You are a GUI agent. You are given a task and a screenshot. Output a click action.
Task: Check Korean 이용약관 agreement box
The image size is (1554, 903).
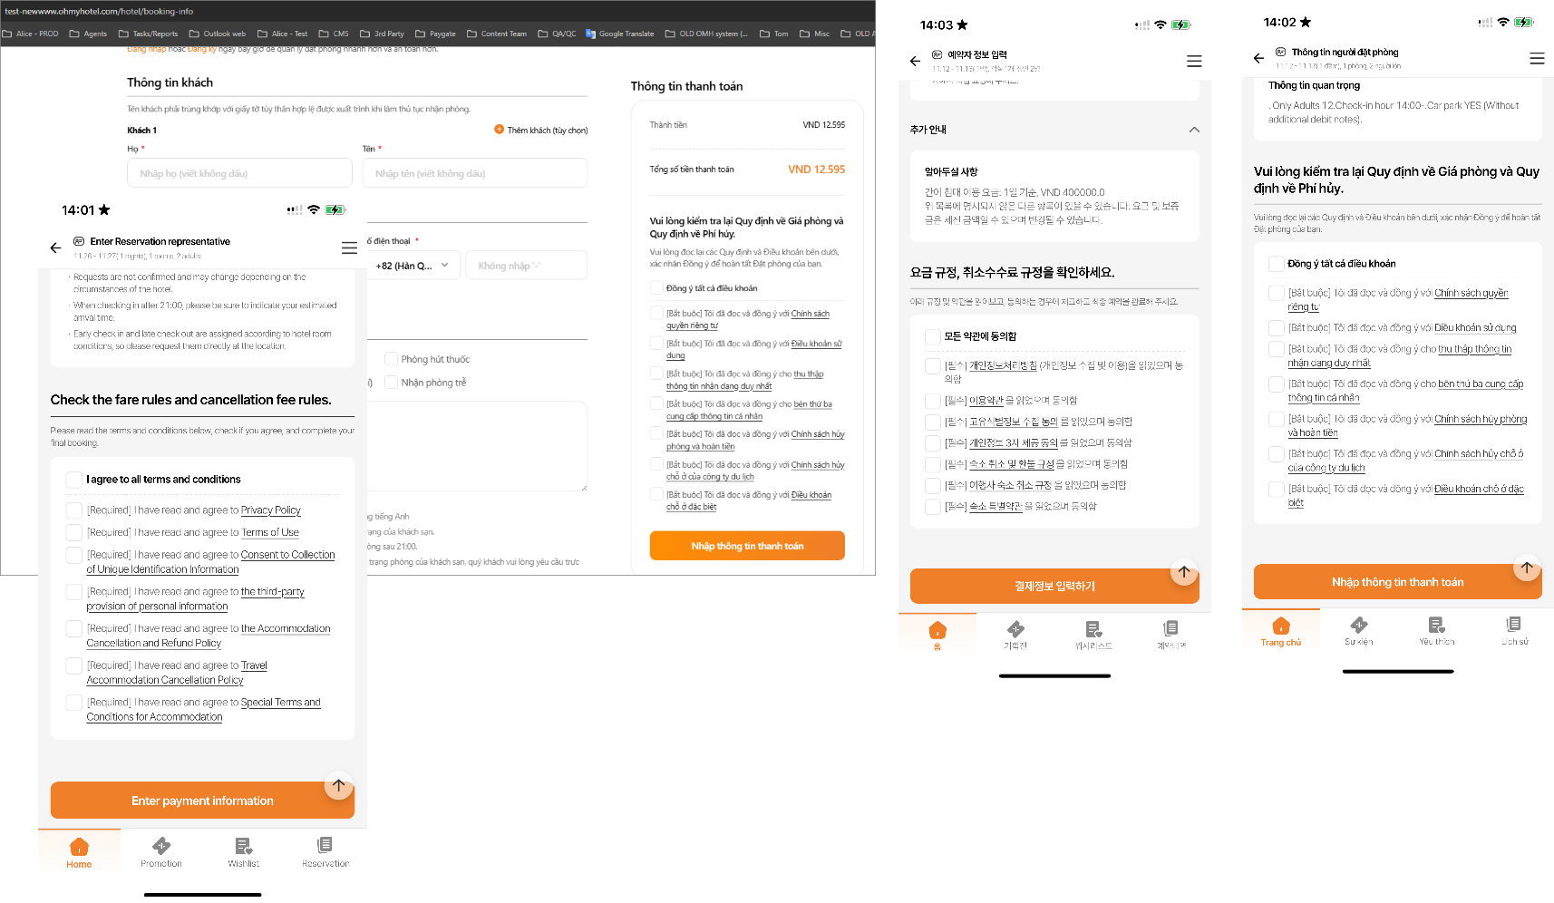click(932, 401)
